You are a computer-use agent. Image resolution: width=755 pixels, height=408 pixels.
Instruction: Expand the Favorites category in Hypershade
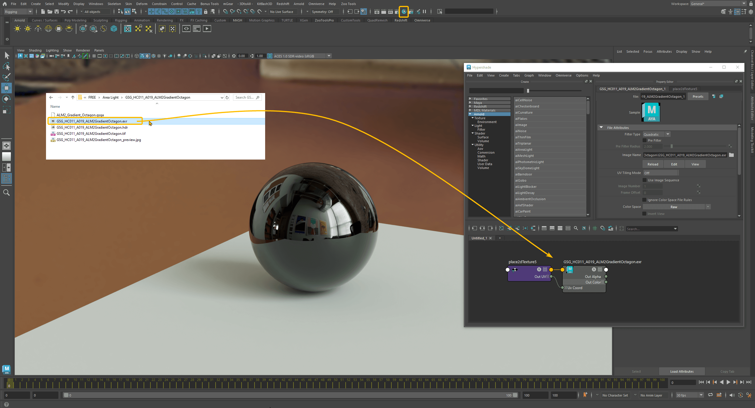coord(470,99)
